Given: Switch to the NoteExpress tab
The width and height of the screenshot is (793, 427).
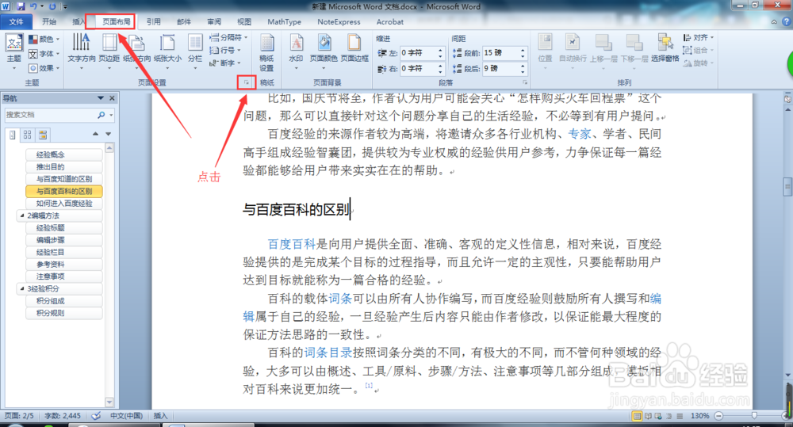Looking at the screenshot, I should click(339, 21).
